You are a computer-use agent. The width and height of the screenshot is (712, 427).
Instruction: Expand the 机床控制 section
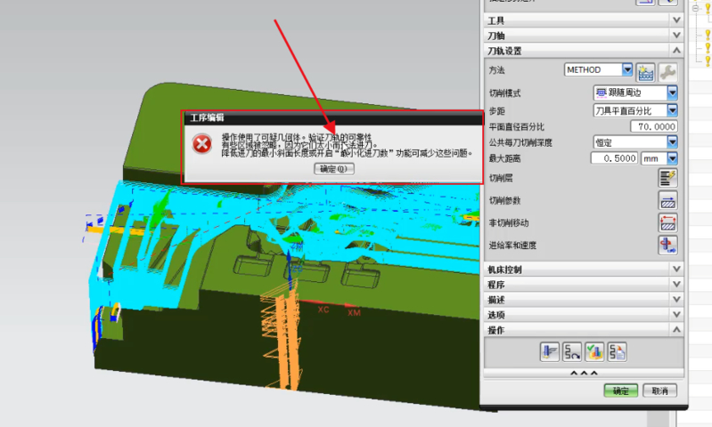tap(584, 270)
